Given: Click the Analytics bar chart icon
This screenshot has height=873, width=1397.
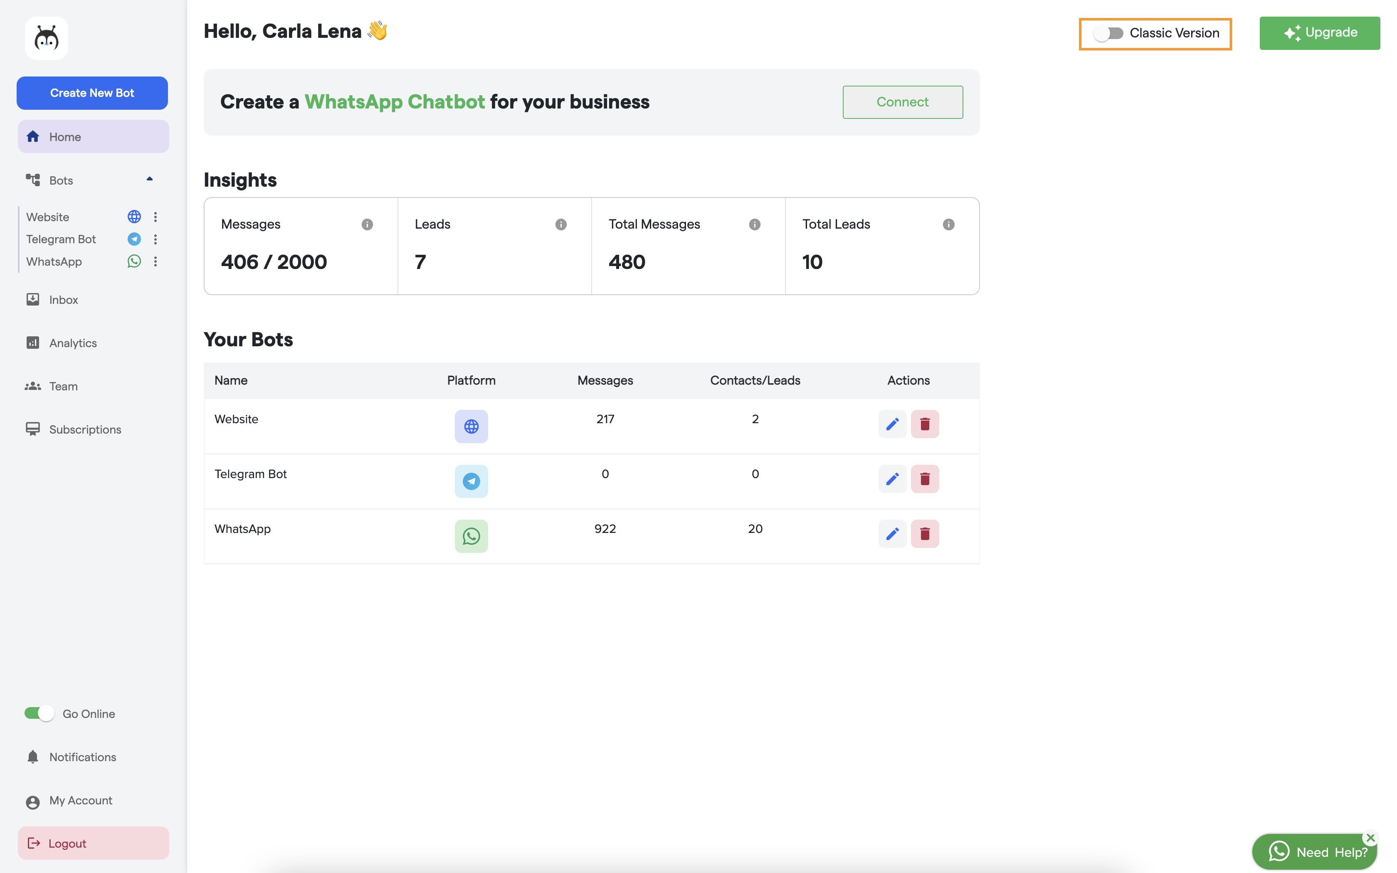Looking at the screenshot, I should tap(33, 343).
